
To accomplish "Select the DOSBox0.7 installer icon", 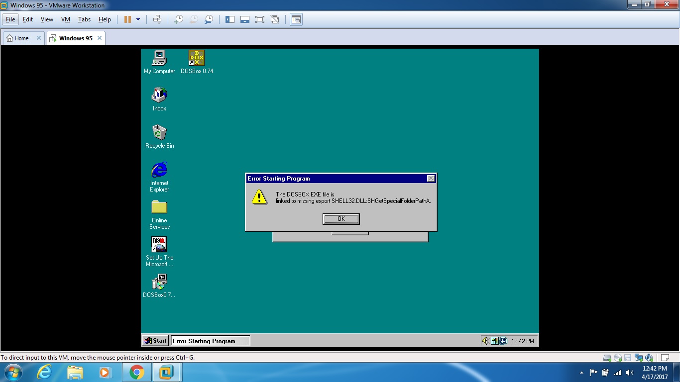I will (159, 286).
